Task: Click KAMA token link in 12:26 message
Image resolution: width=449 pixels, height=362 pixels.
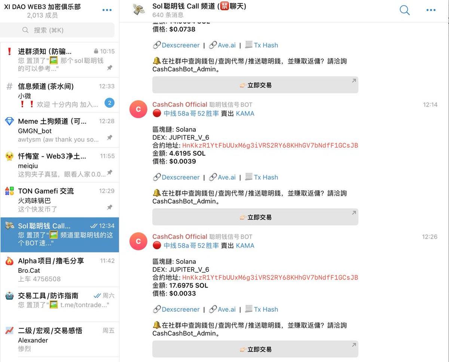Action: 245,245
